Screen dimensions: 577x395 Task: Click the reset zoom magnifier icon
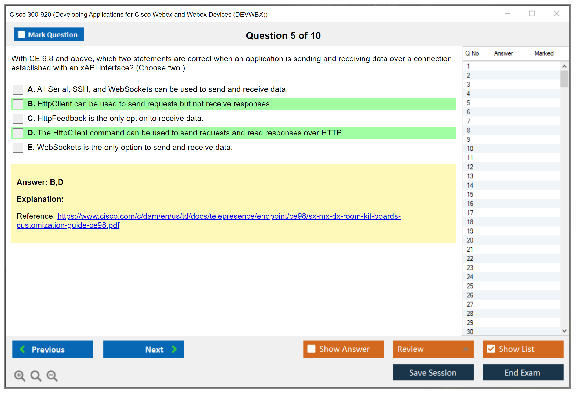36,375
